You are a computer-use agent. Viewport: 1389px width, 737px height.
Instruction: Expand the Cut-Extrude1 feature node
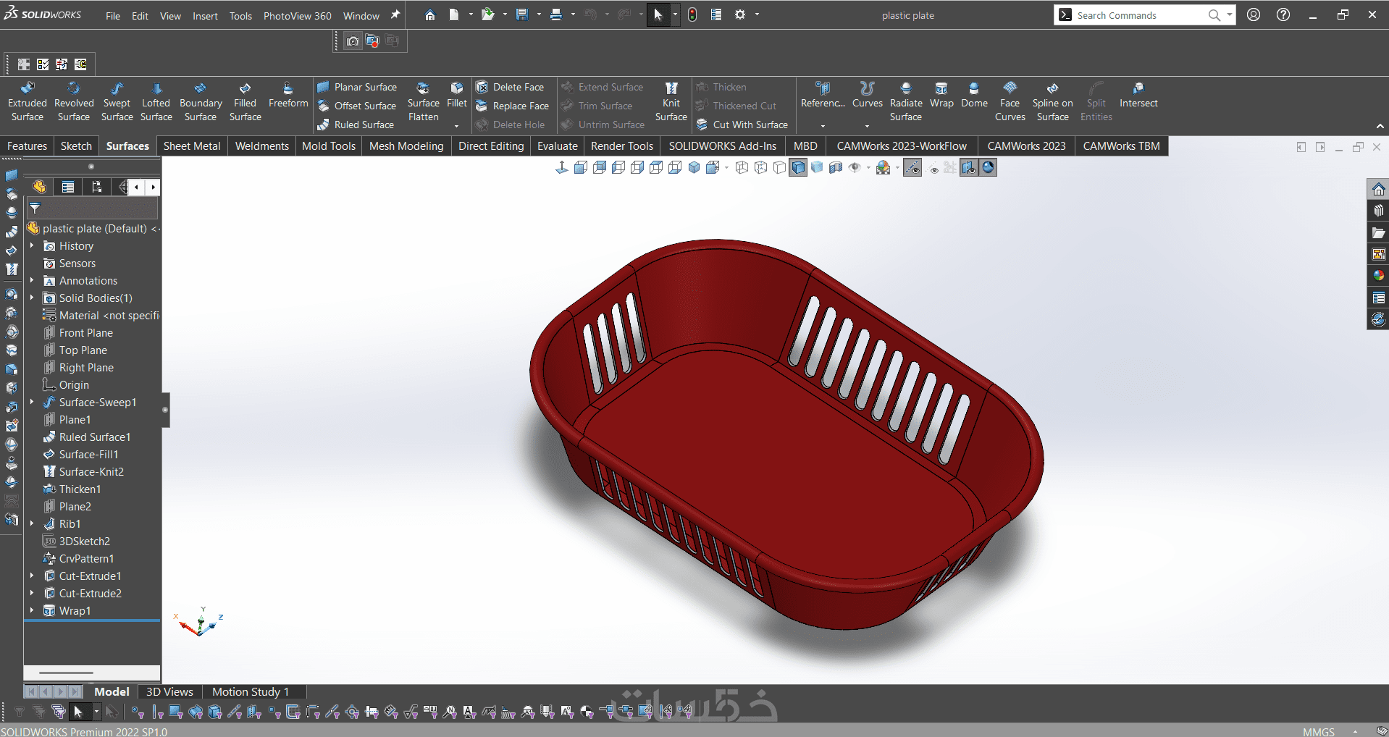click(x=32, y=576)
